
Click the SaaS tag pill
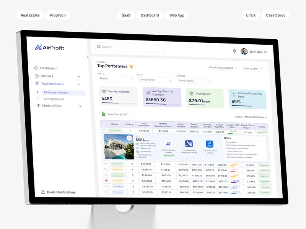pyautogui.click(x=126, y=15)
